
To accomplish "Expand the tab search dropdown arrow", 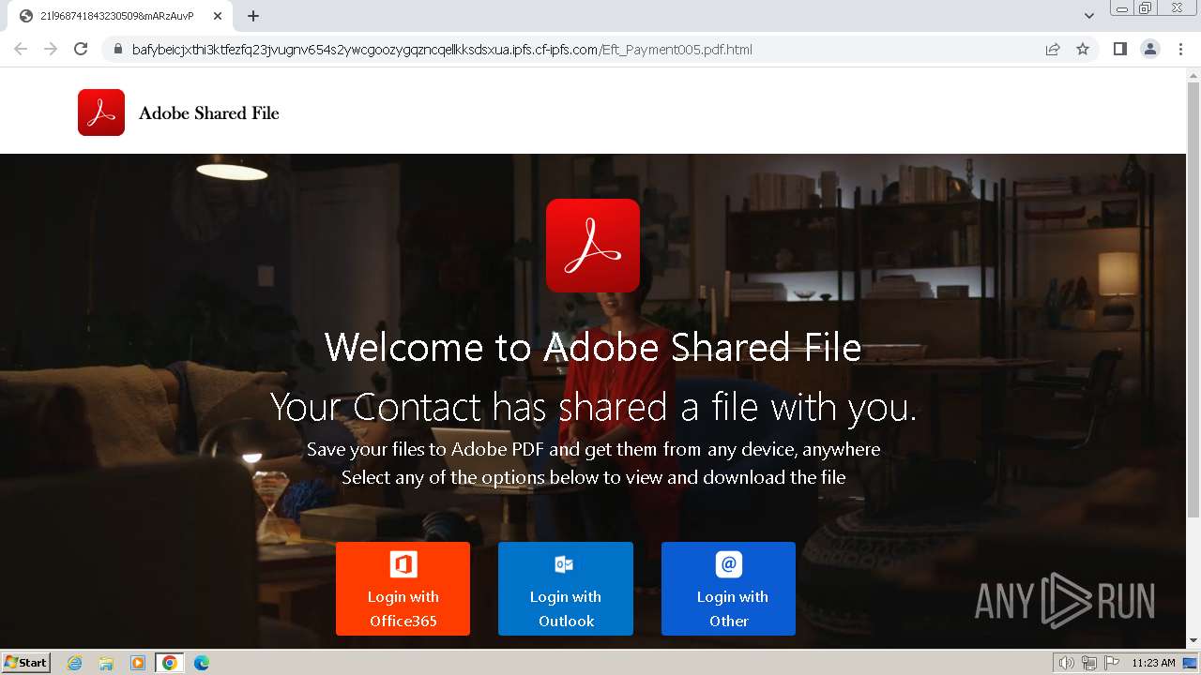I will (x=1089, y=16).
